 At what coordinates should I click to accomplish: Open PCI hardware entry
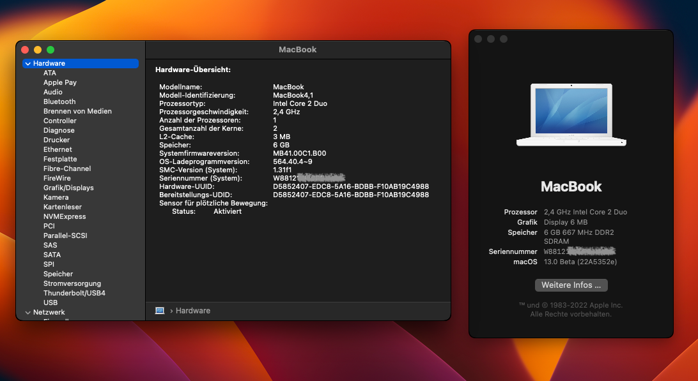coord(49,226)
